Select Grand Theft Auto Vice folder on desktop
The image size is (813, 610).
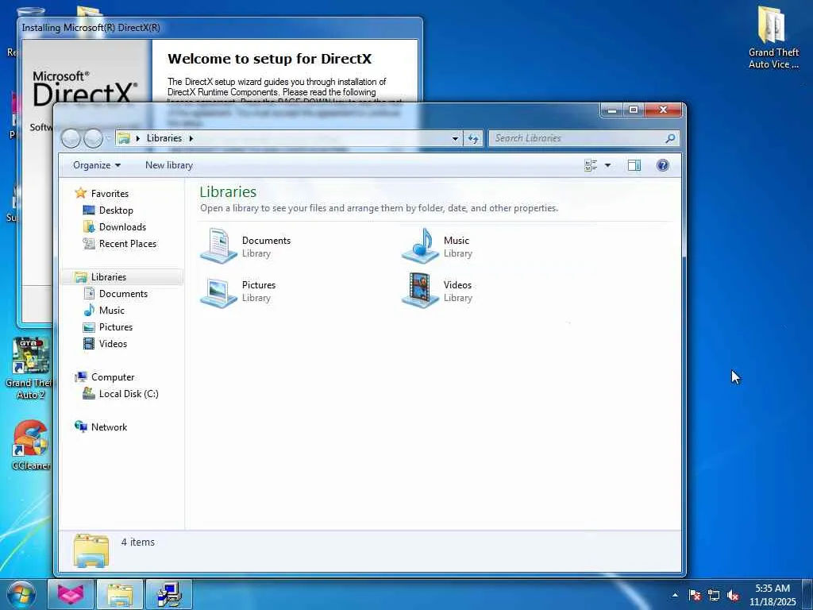point(773,37)
